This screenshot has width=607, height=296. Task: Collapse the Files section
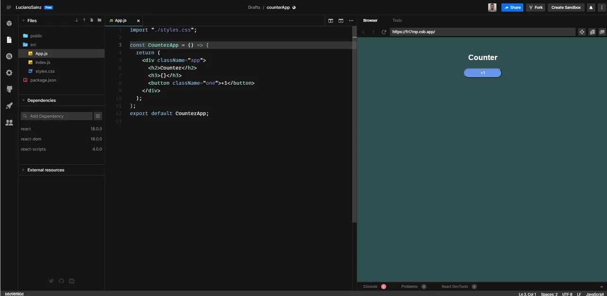[x=23, y=21]
